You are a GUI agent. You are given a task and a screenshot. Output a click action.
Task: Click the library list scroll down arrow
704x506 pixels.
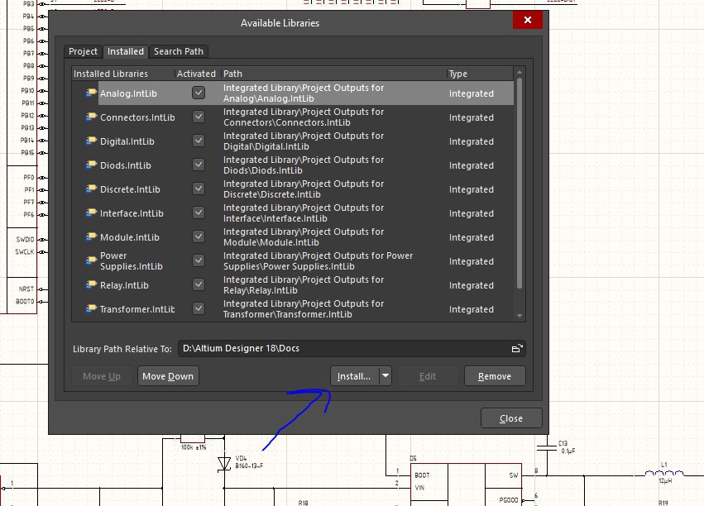pyautogui.click(x=520, y=316)
